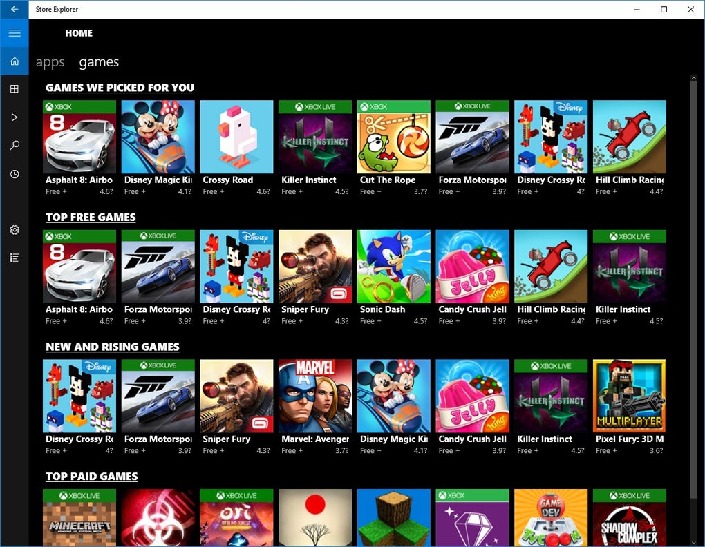Screen dimensions: 705x547
Task: Open the TOP FREE GAMES section
Action: tap(90, 217)
